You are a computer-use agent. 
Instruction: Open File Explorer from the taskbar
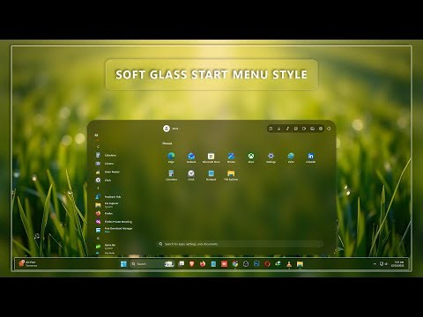click(300, 264)
